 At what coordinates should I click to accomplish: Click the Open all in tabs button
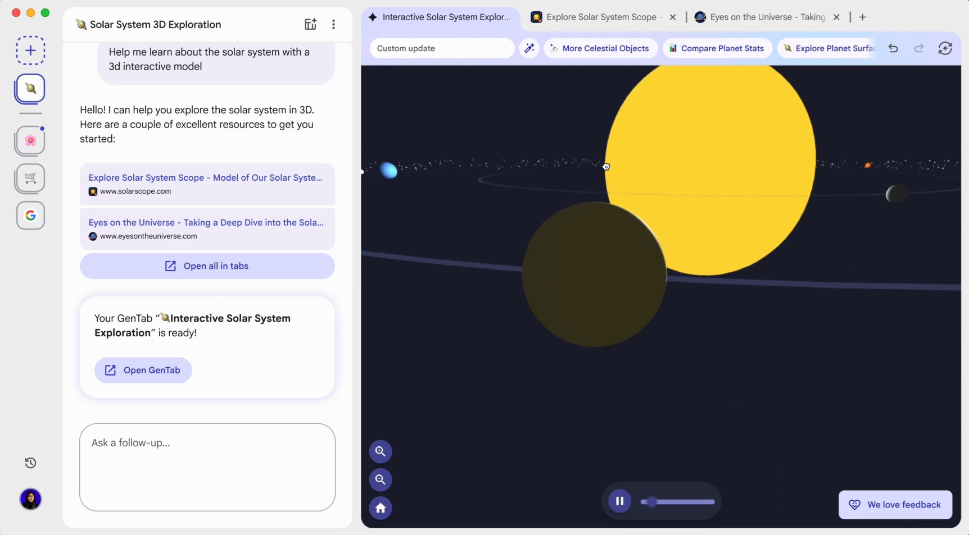(207, 266)
